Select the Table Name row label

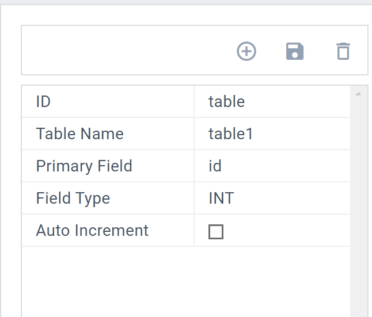pyautogui.click(x=79, y=134)
